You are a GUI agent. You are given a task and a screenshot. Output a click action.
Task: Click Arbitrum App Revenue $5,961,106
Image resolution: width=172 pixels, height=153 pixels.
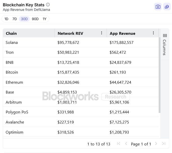[x=119, y=102]
